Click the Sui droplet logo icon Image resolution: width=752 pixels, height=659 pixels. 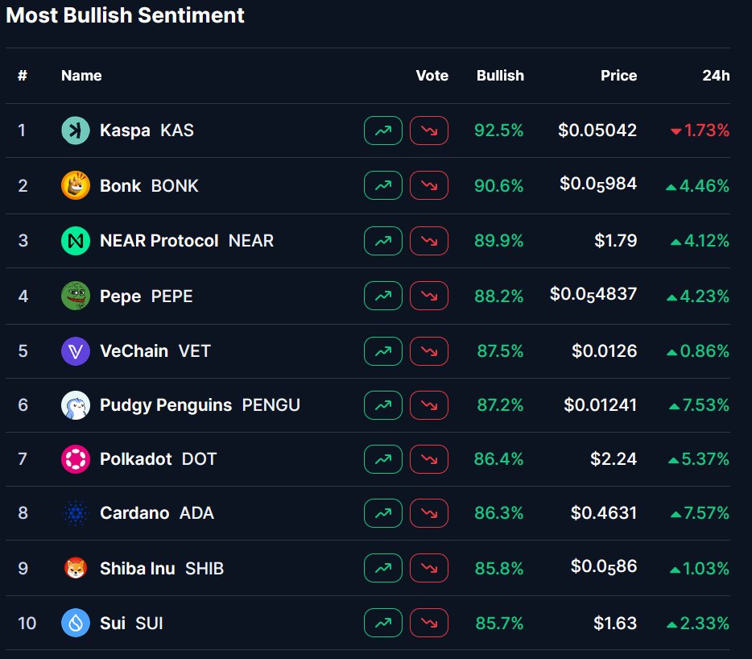pos(76,624)
